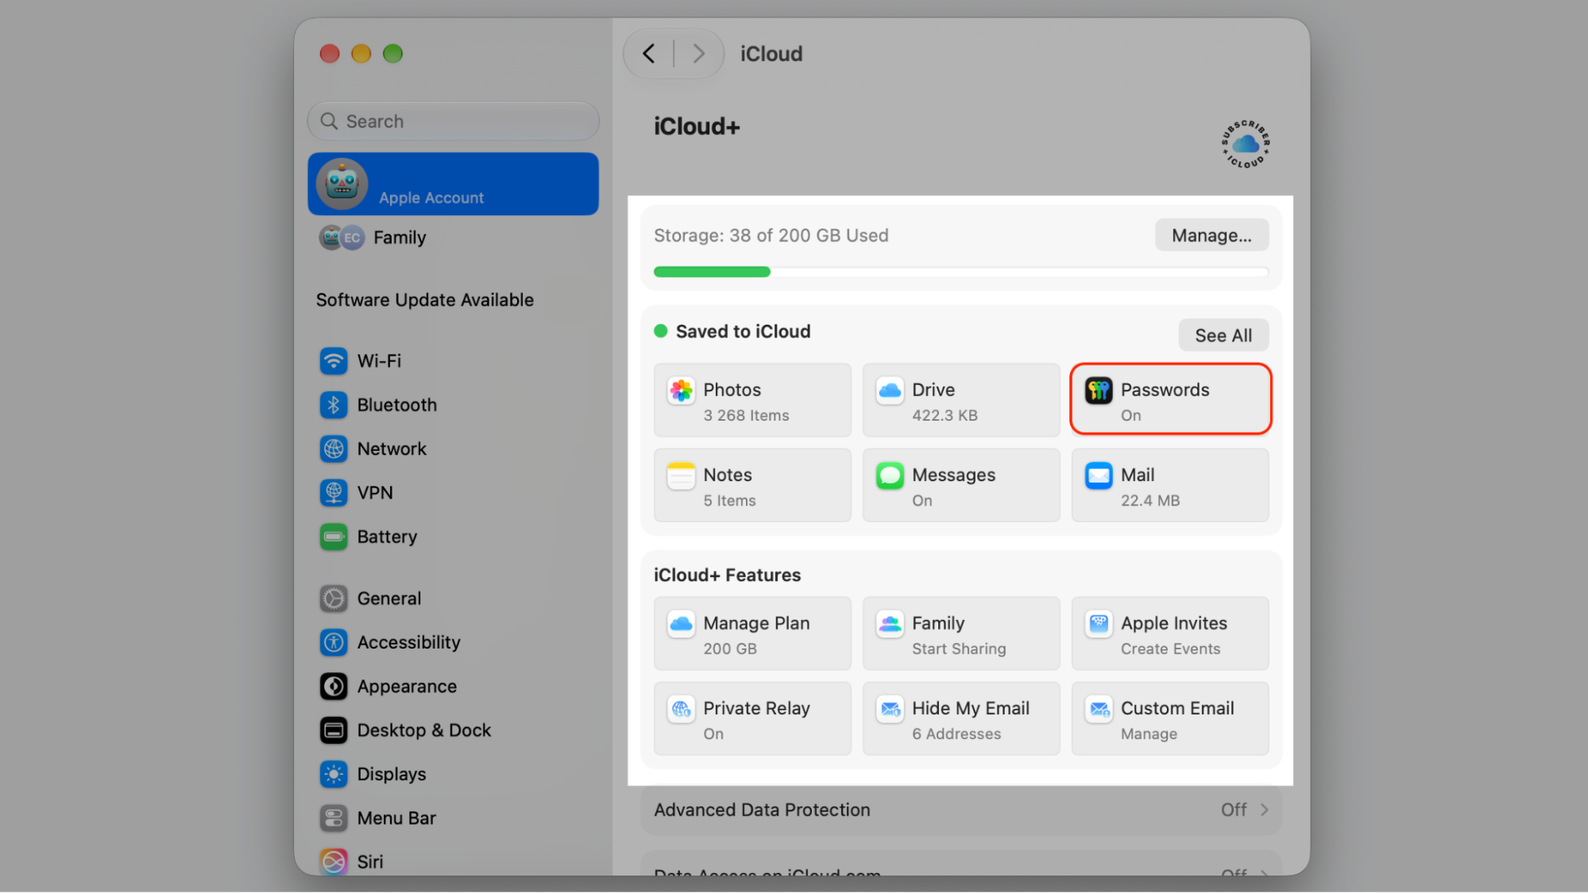Click the Passwords keys icon
Screen dimensions: 1588x893
click(x=1099, y=391)
